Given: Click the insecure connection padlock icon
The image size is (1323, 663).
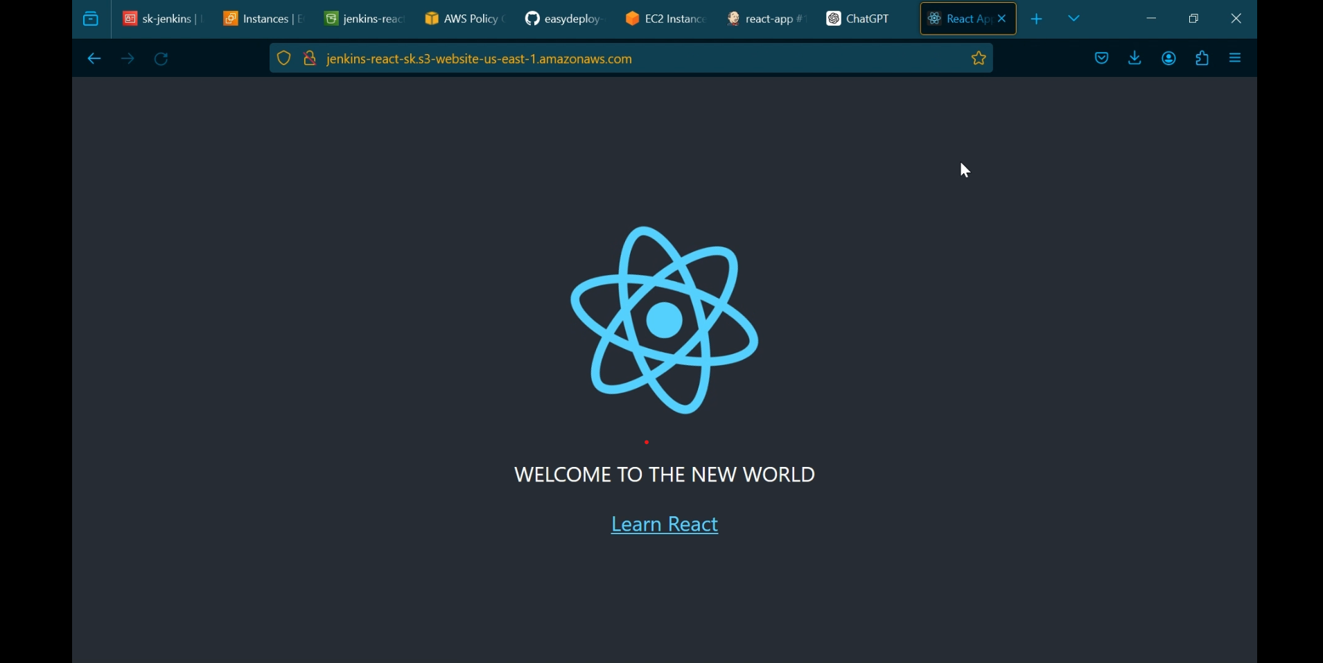Looking at the screenshot, I should pyautogui.click(x=310, y=59).
